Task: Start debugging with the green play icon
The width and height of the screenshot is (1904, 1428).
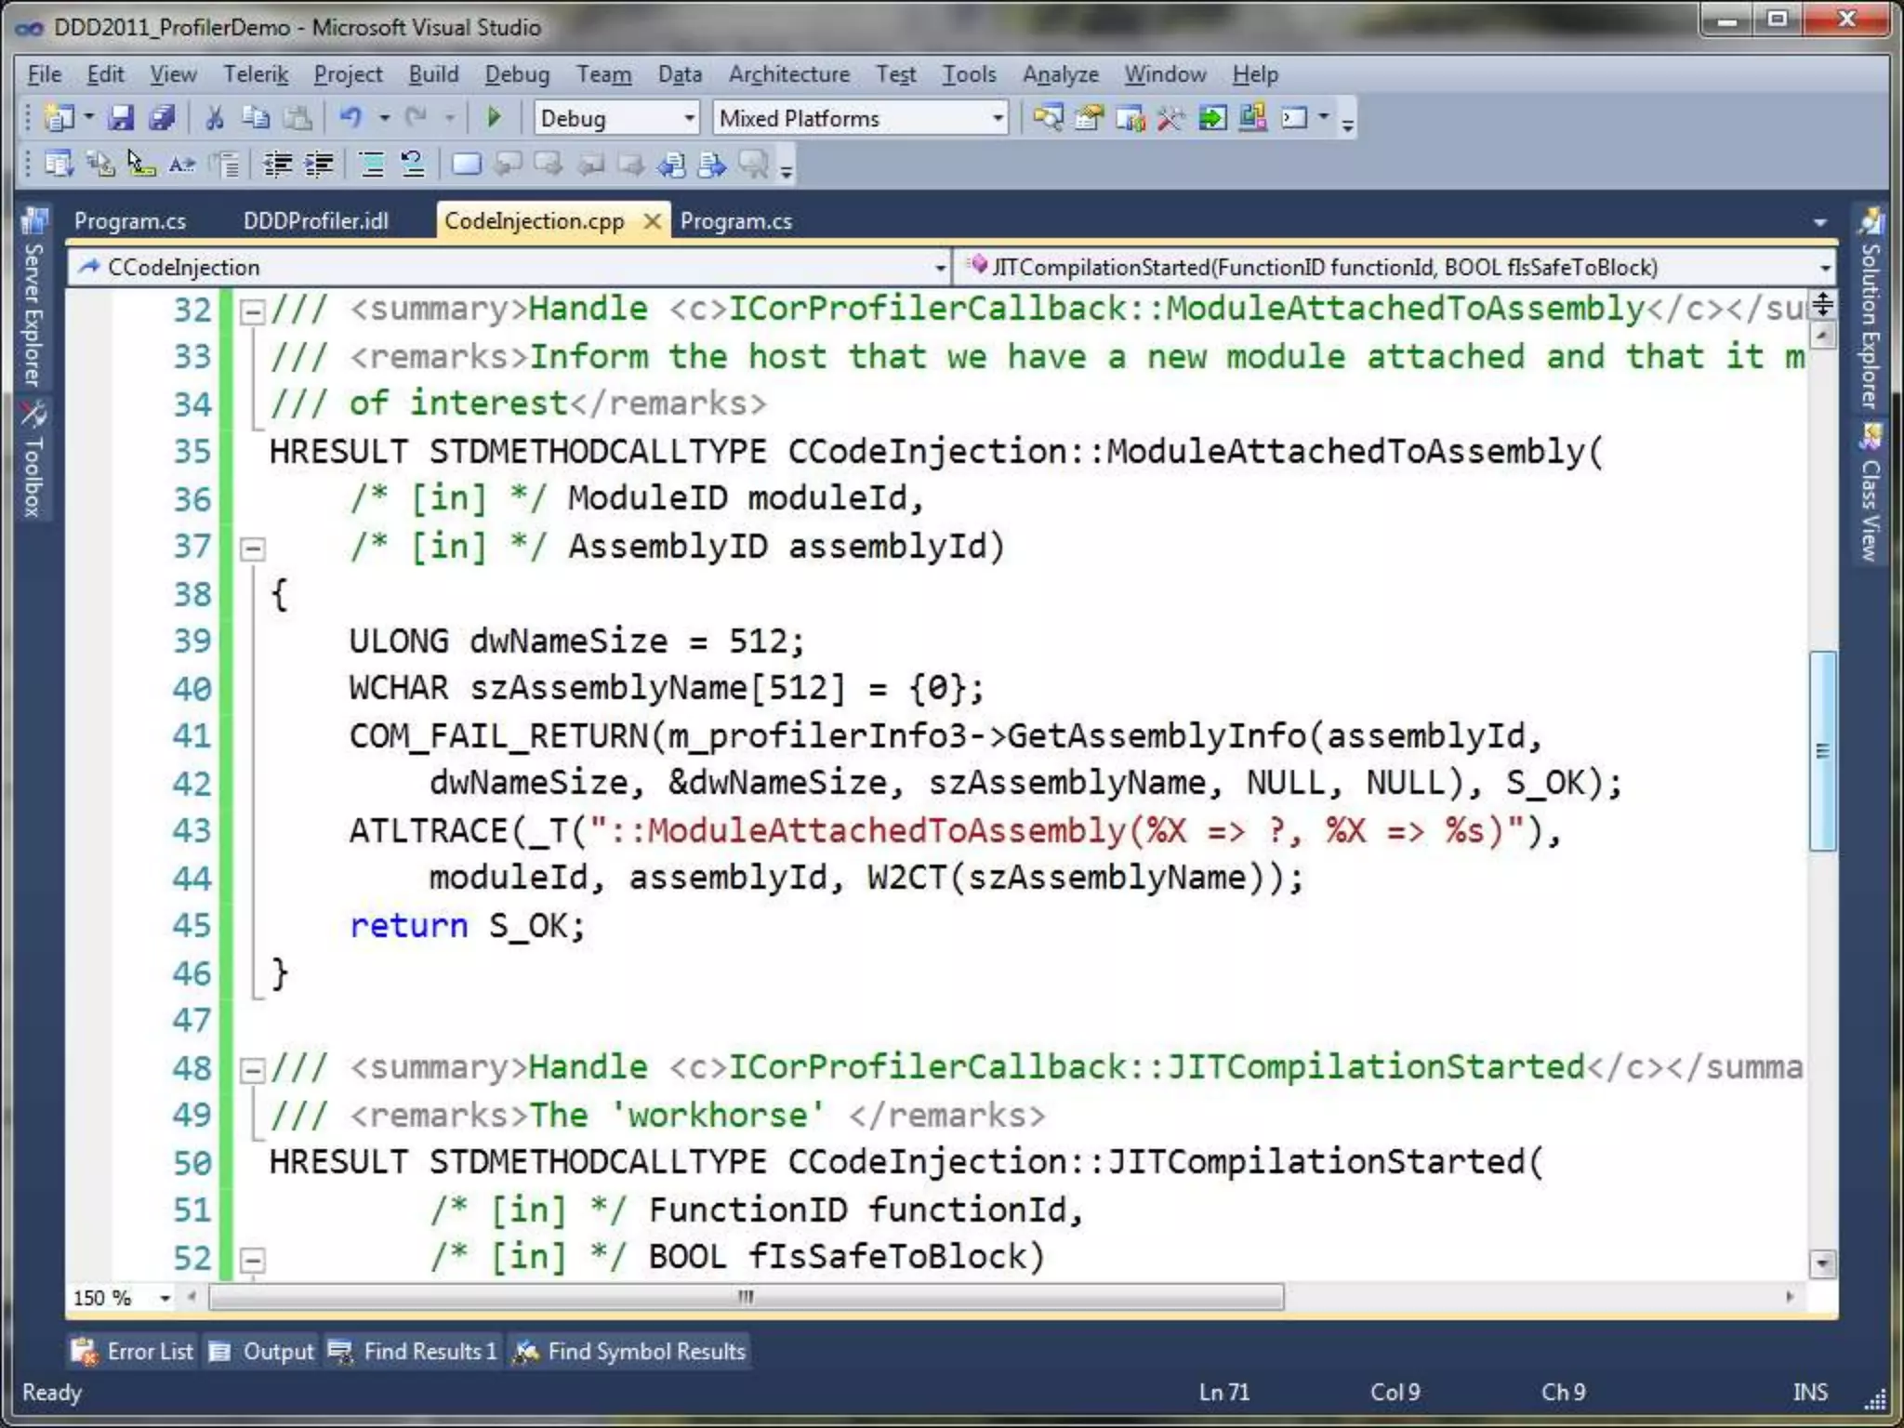Action: coord(494,118)
